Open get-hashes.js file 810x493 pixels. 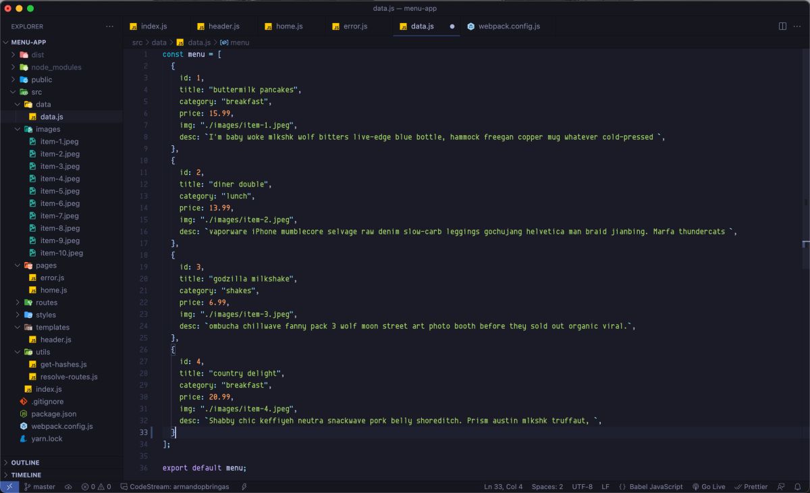click(61, 364)
